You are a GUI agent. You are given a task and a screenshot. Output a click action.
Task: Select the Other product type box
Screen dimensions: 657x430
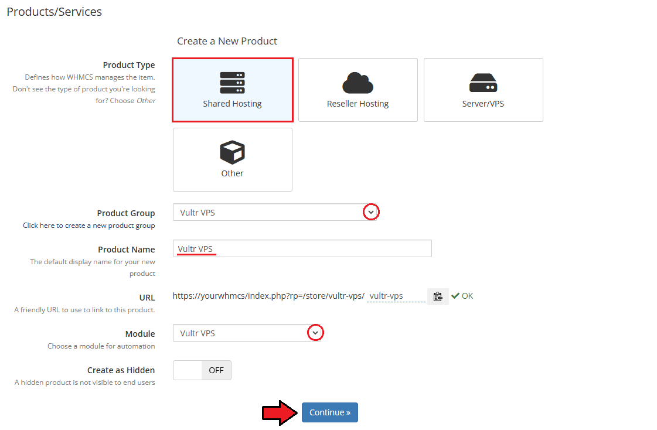pyautogui.click(x=233, y=159)
